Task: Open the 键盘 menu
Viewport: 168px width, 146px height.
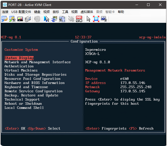Action: [x=37, y=12]
